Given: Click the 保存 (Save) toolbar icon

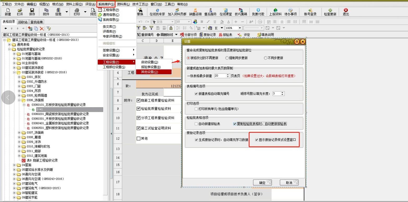Looking at the screenshot, I should tap(32, 12).
